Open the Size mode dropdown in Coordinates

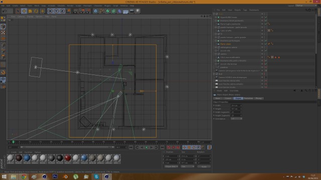pos(188,166)
